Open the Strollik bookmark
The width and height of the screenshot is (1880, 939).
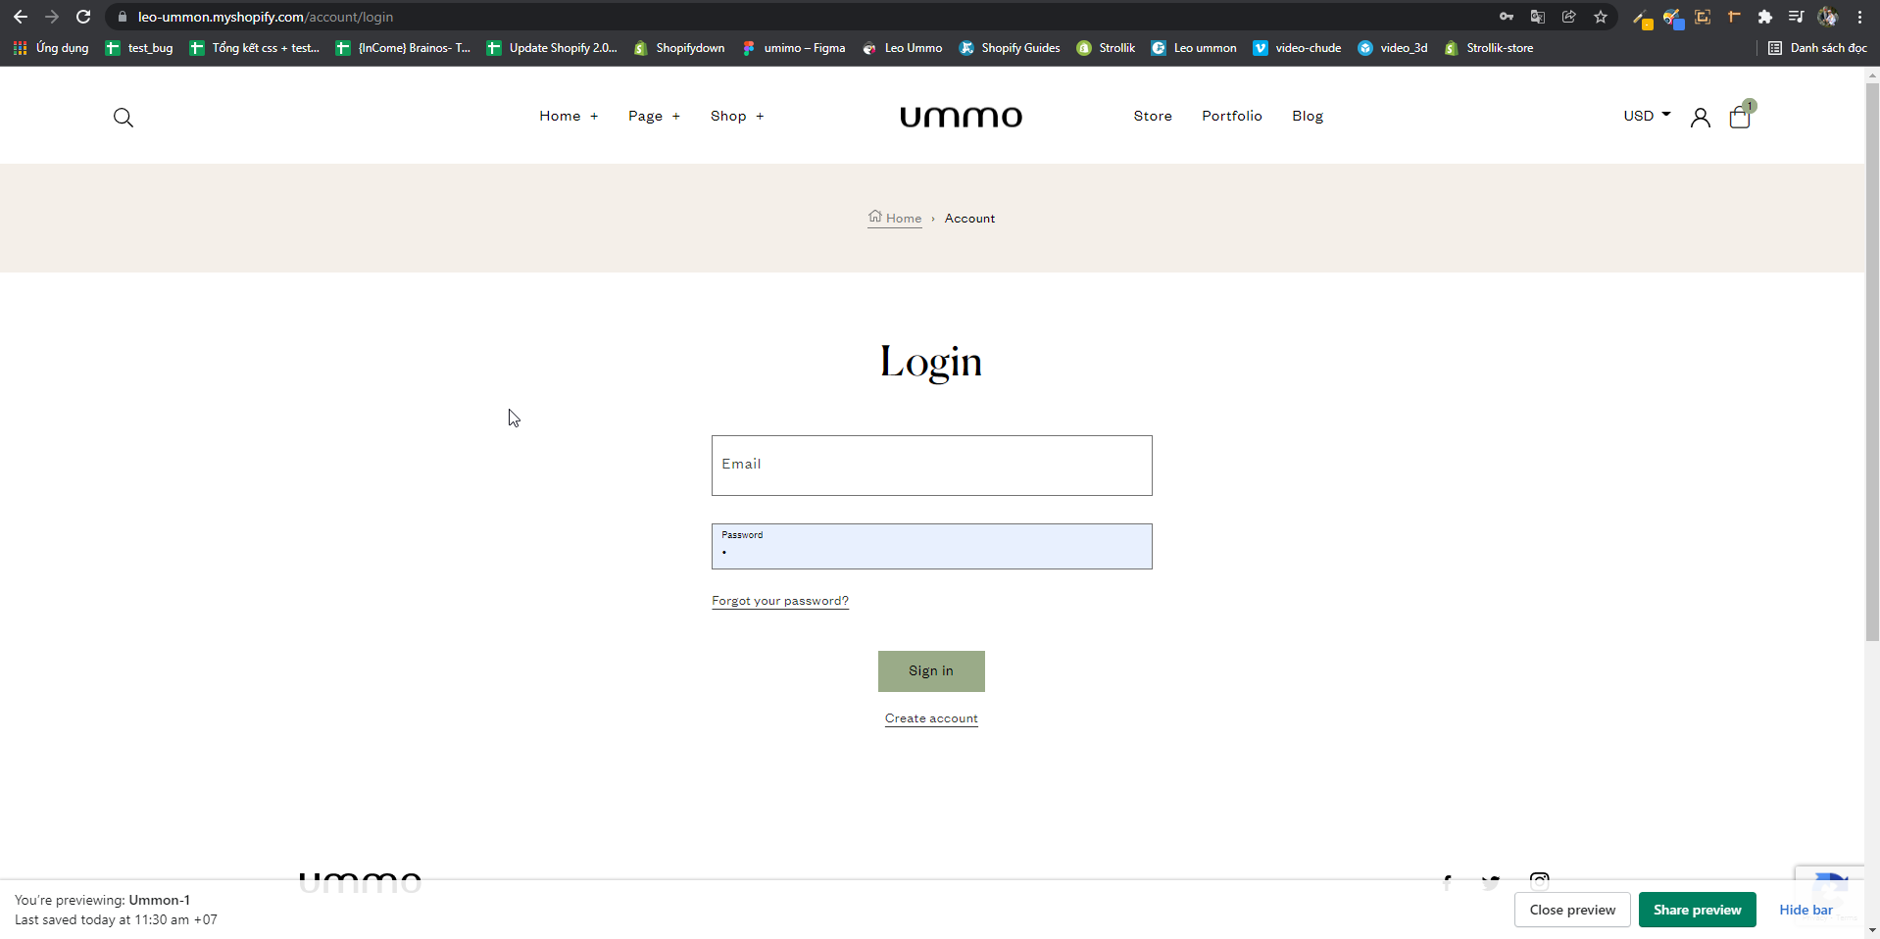(1106, 47)
